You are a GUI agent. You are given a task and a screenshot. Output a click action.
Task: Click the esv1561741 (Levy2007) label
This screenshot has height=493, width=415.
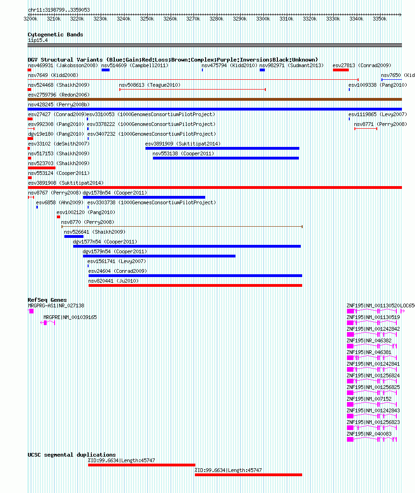click(117, 261)
